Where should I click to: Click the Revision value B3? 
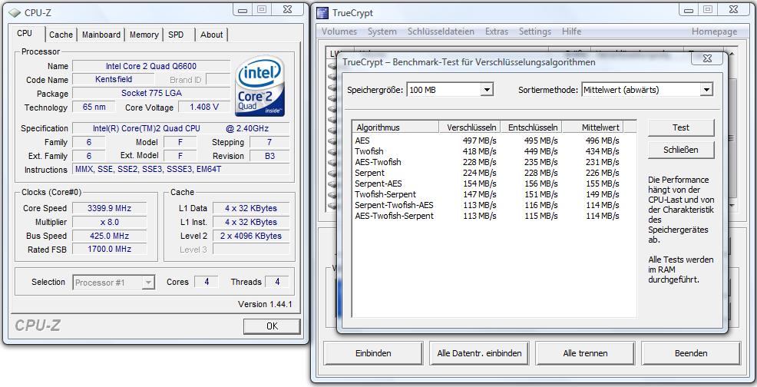tap(269, 156)
